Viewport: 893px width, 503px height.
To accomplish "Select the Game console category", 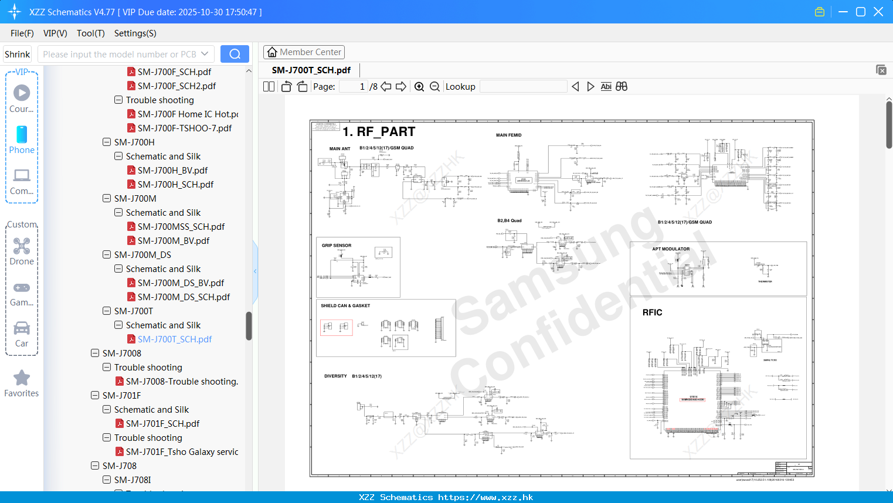I will pyautogui.click(x=22, y=293).
